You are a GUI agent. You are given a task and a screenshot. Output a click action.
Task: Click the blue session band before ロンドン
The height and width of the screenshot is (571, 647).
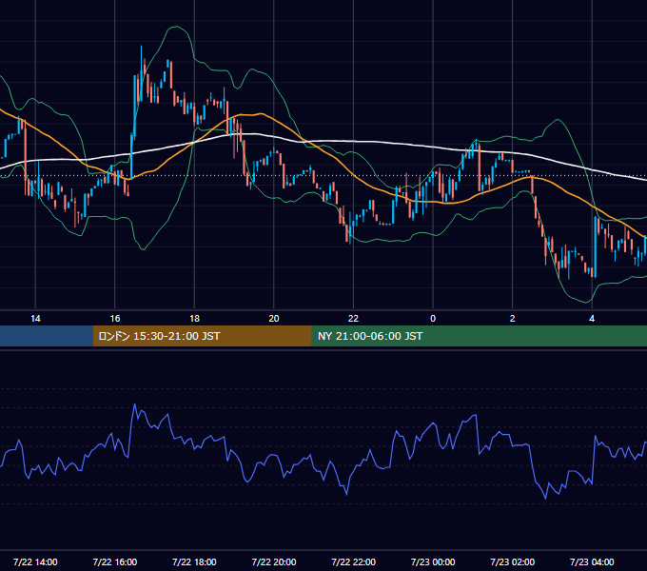(47, 336)
